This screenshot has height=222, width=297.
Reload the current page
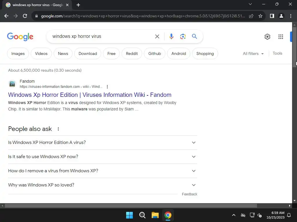25,16
